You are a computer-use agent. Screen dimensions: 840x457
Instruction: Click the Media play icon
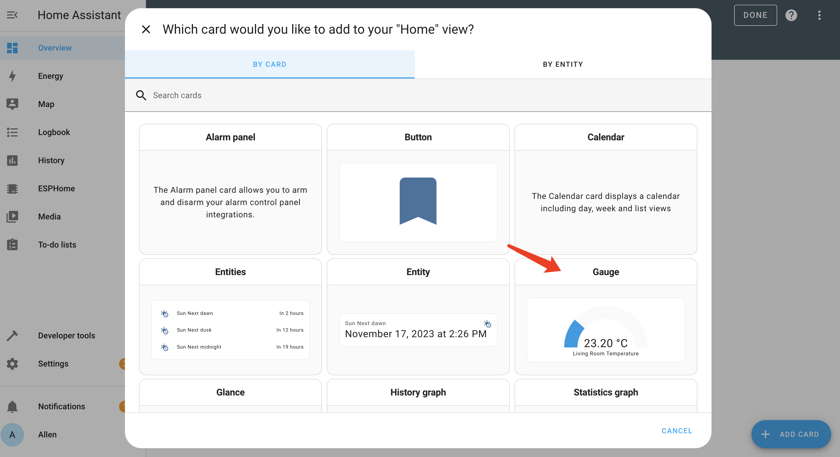click(12, 216)
